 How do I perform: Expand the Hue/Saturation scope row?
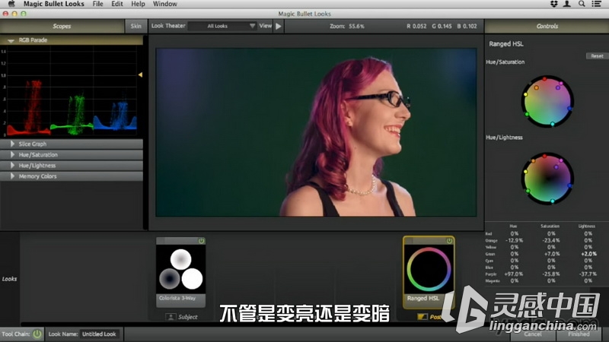[x=12, y=155]
